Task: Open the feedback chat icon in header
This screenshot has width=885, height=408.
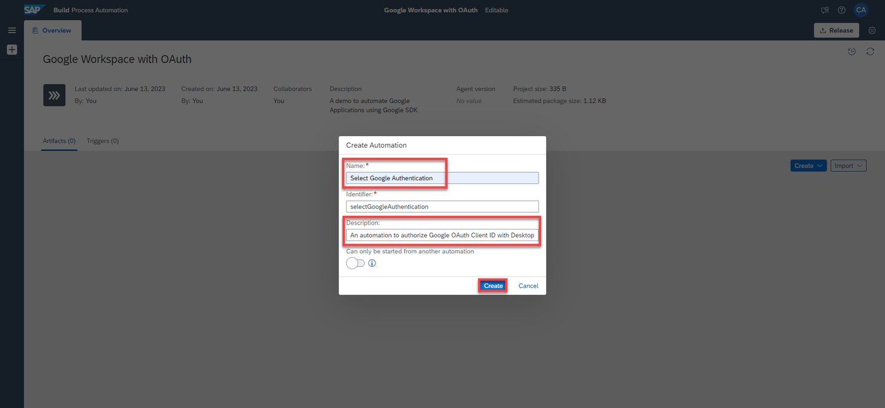Action: [825, 10]
